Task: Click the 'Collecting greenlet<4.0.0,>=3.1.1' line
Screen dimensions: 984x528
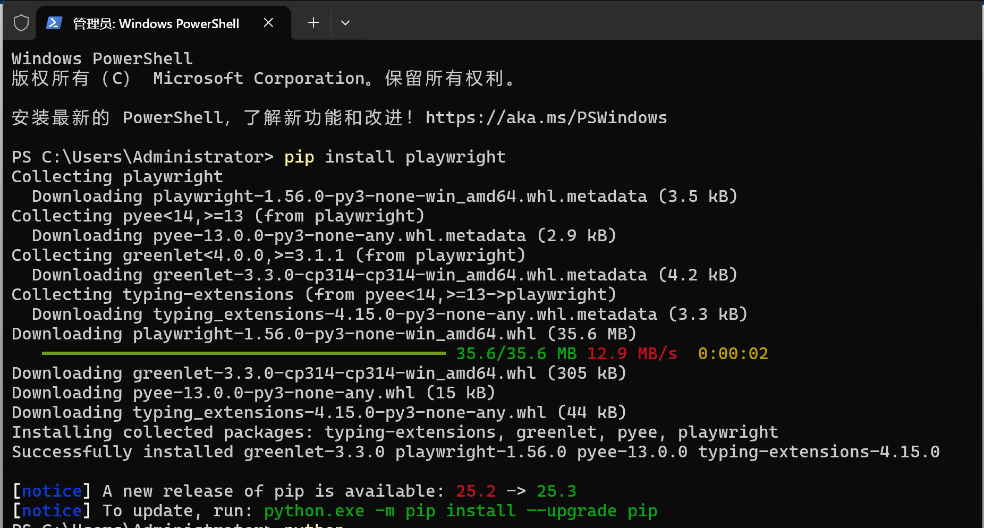Action: pos(269,256)
